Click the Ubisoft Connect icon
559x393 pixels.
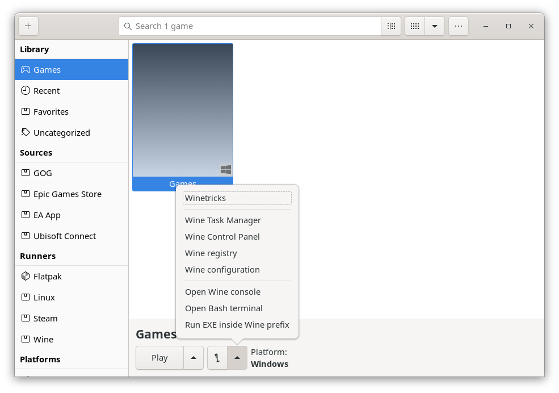(26, 236)
